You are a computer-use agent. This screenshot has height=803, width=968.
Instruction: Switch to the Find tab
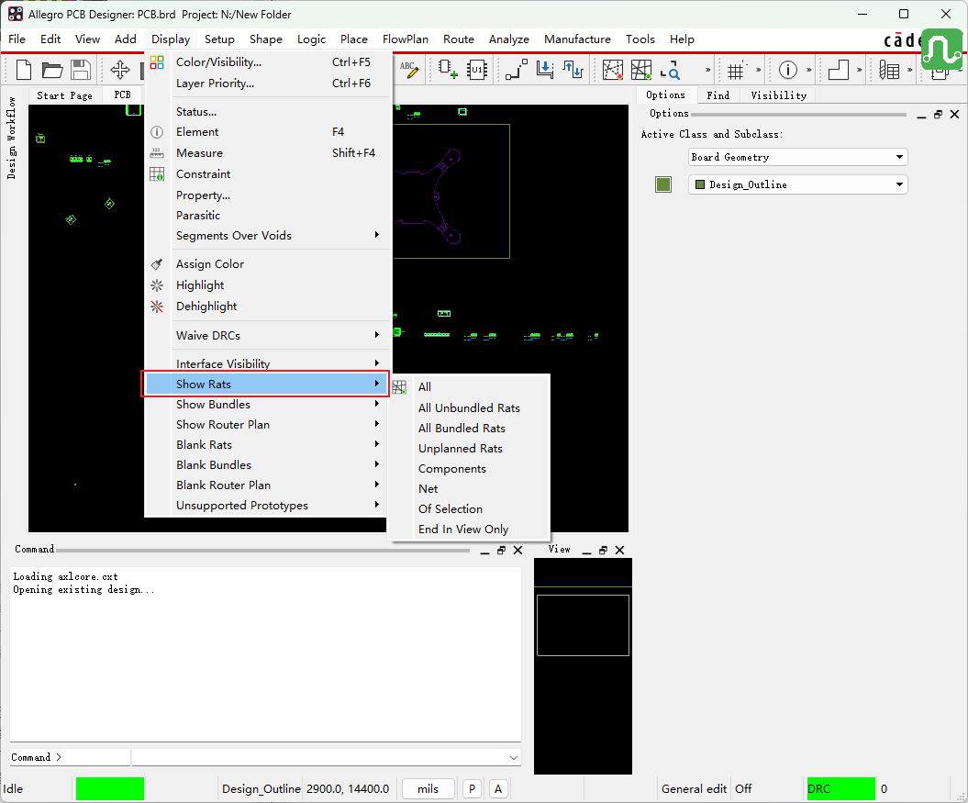(x=718, y=95)
